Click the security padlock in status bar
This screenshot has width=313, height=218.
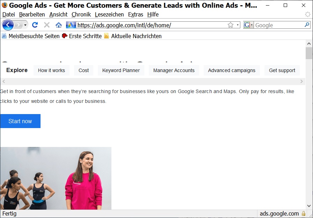click(304, 213)
